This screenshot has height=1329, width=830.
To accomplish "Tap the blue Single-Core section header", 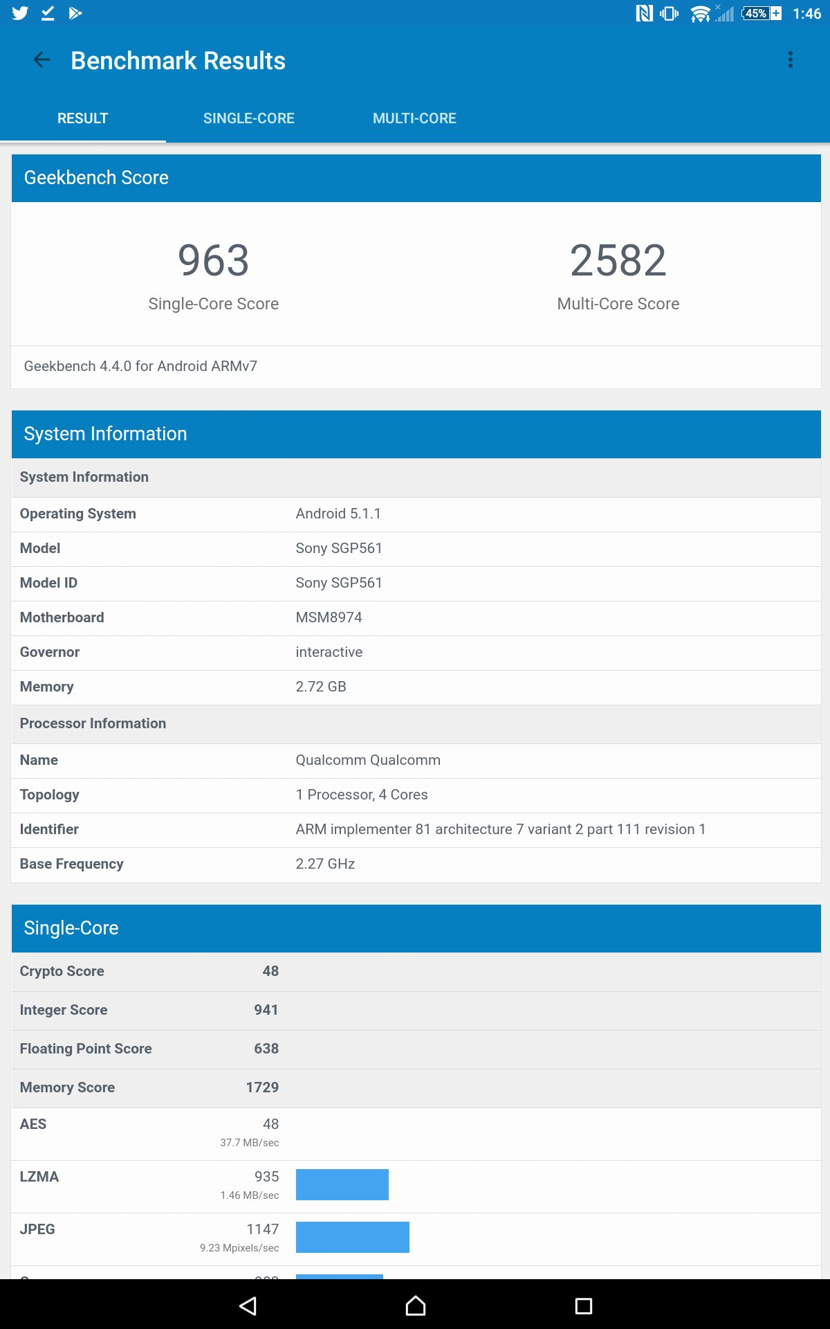I will 416,928.
